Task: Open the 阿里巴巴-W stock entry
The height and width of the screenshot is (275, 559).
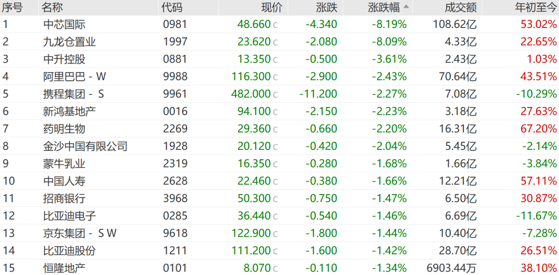Action: click(x=279, y=76)
